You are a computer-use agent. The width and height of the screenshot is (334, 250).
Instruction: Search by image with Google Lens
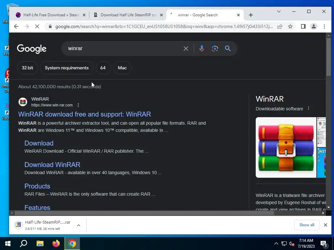point(215,49)
